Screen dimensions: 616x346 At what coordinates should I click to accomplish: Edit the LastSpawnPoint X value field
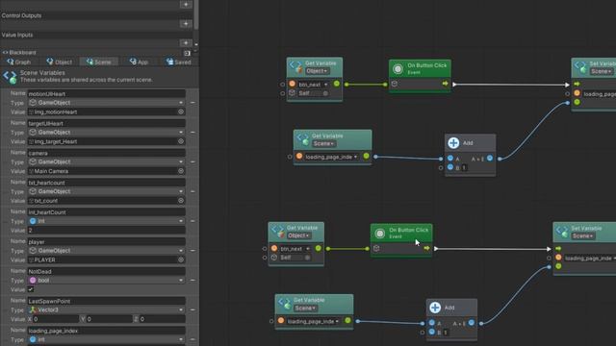[56, 319]
